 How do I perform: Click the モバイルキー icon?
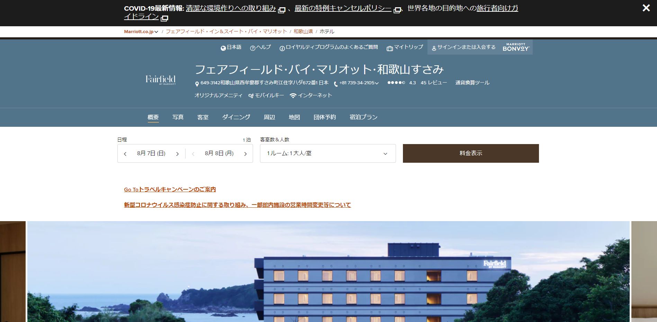(251, 96)
